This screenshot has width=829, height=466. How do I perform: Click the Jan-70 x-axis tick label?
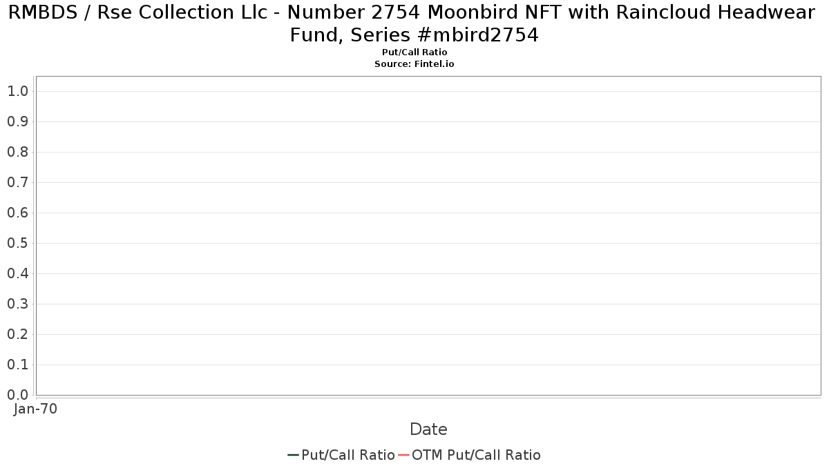pyautogui.click(x=35, y=409)
